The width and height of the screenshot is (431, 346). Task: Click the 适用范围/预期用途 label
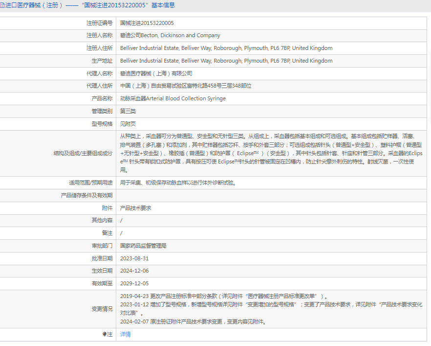[91, 183]
